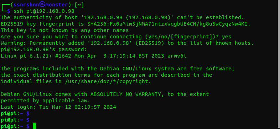Click the 'pi@192.168.0.98's password:' line

pos(44,49)
